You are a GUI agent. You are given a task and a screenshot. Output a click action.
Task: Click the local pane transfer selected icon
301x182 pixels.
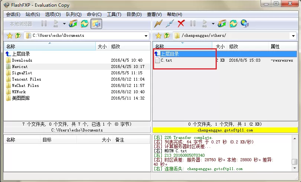73,24
